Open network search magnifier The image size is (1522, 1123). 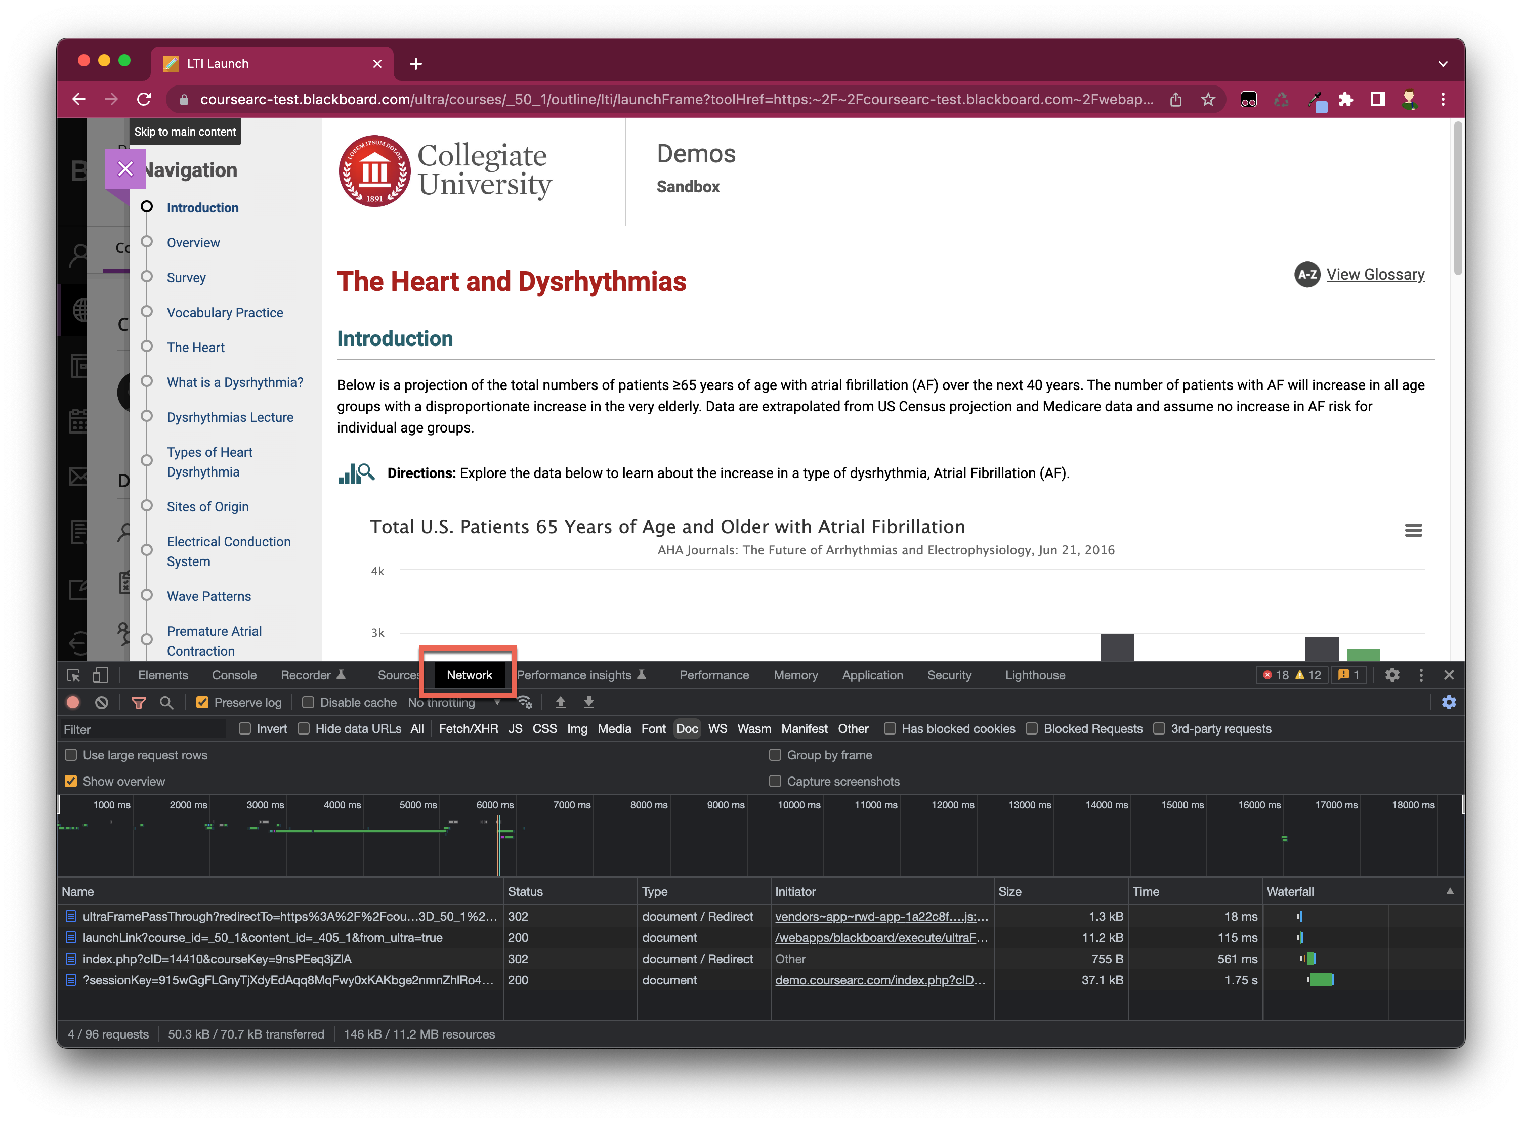pyautogui.click(x=166, y=702)
